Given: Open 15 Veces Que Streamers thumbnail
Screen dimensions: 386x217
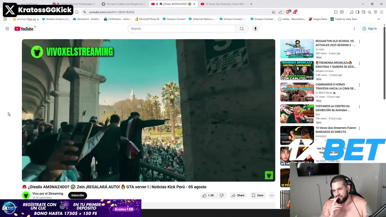Looking at the screenshot, I should pos(297,136).
